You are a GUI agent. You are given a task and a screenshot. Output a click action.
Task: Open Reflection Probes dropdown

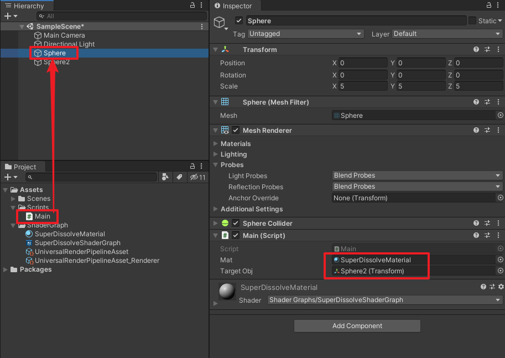[417, 186]
